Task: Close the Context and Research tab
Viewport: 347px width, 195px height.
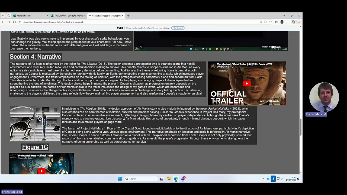Action: (x=123, y=16)
